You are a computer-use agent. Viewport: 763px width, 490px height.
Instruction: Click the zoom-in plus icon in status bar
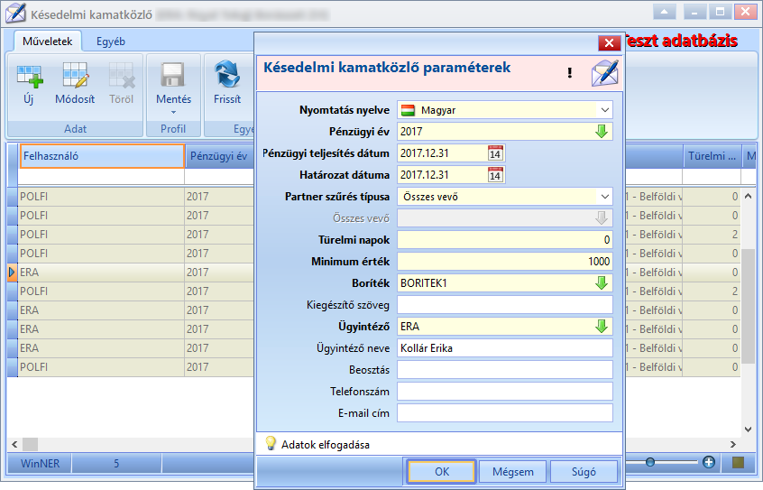tap(709, 462)
